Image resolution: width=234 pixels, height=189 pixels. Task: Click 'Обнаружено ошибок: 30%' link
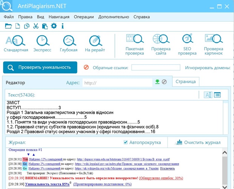[x=161, y=178]
